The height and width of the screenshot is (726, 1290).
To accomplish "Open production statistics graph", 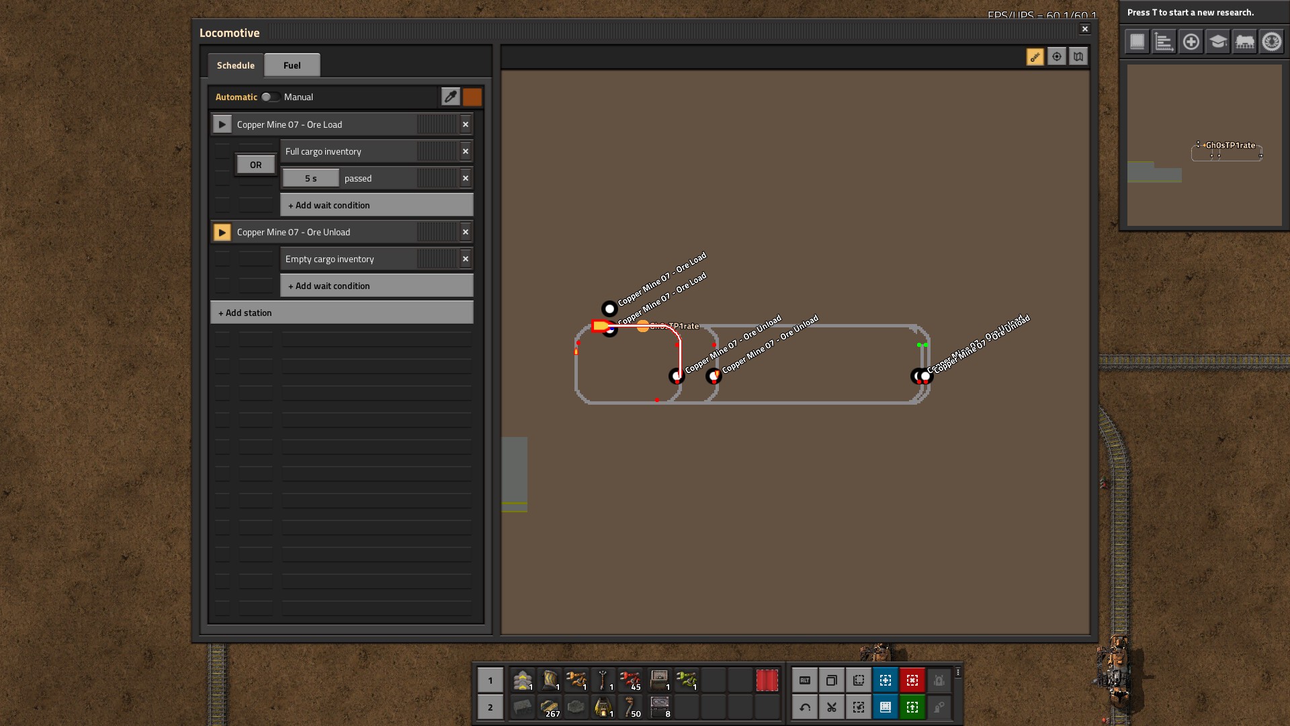I will click(x=1164, y=42).
